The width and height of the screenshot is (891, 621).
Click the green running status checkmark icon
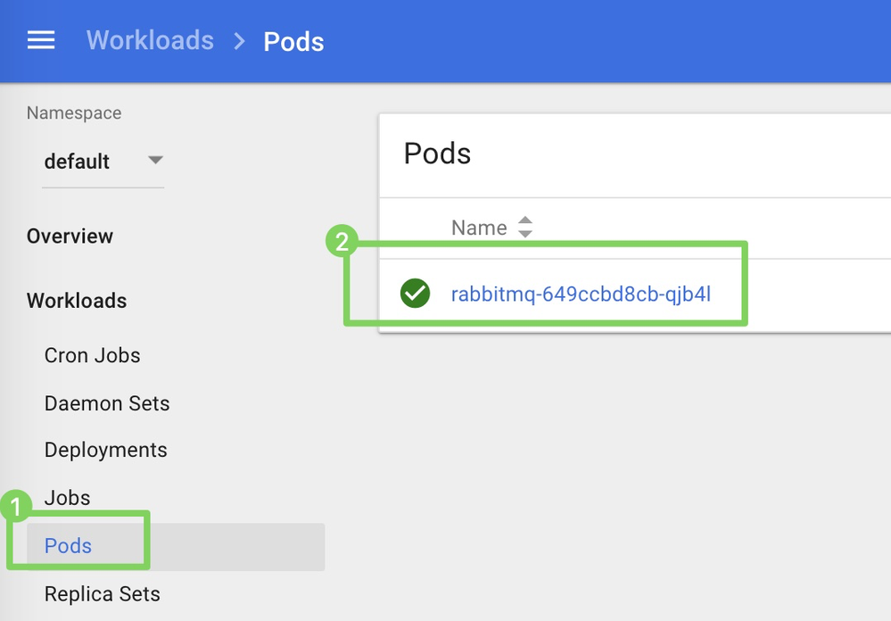(415, 293)
